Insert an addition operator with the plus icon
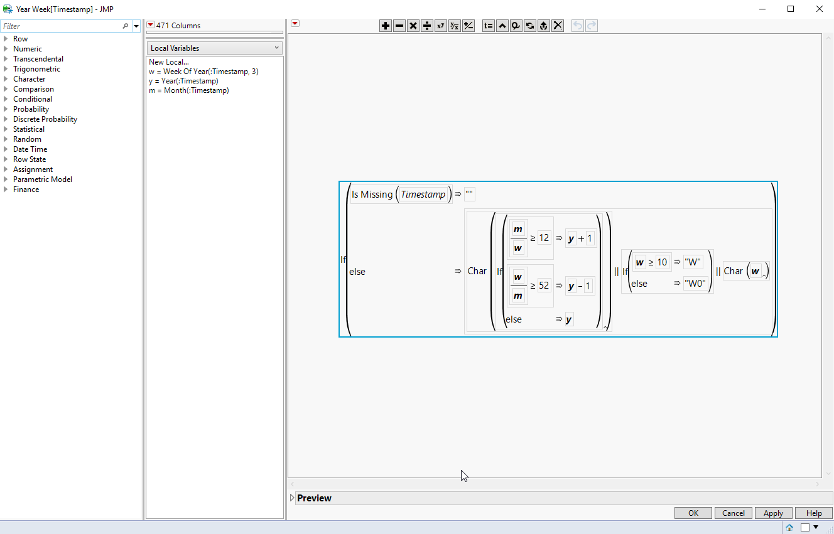This screenshot has height=534, width=834. (x=386, y=26)
